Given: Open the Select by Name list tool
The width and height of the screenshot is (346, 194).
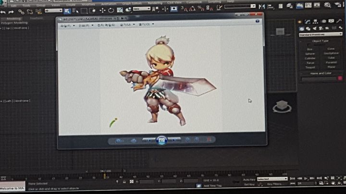Looking at the screenshot, I should [75, 11].
